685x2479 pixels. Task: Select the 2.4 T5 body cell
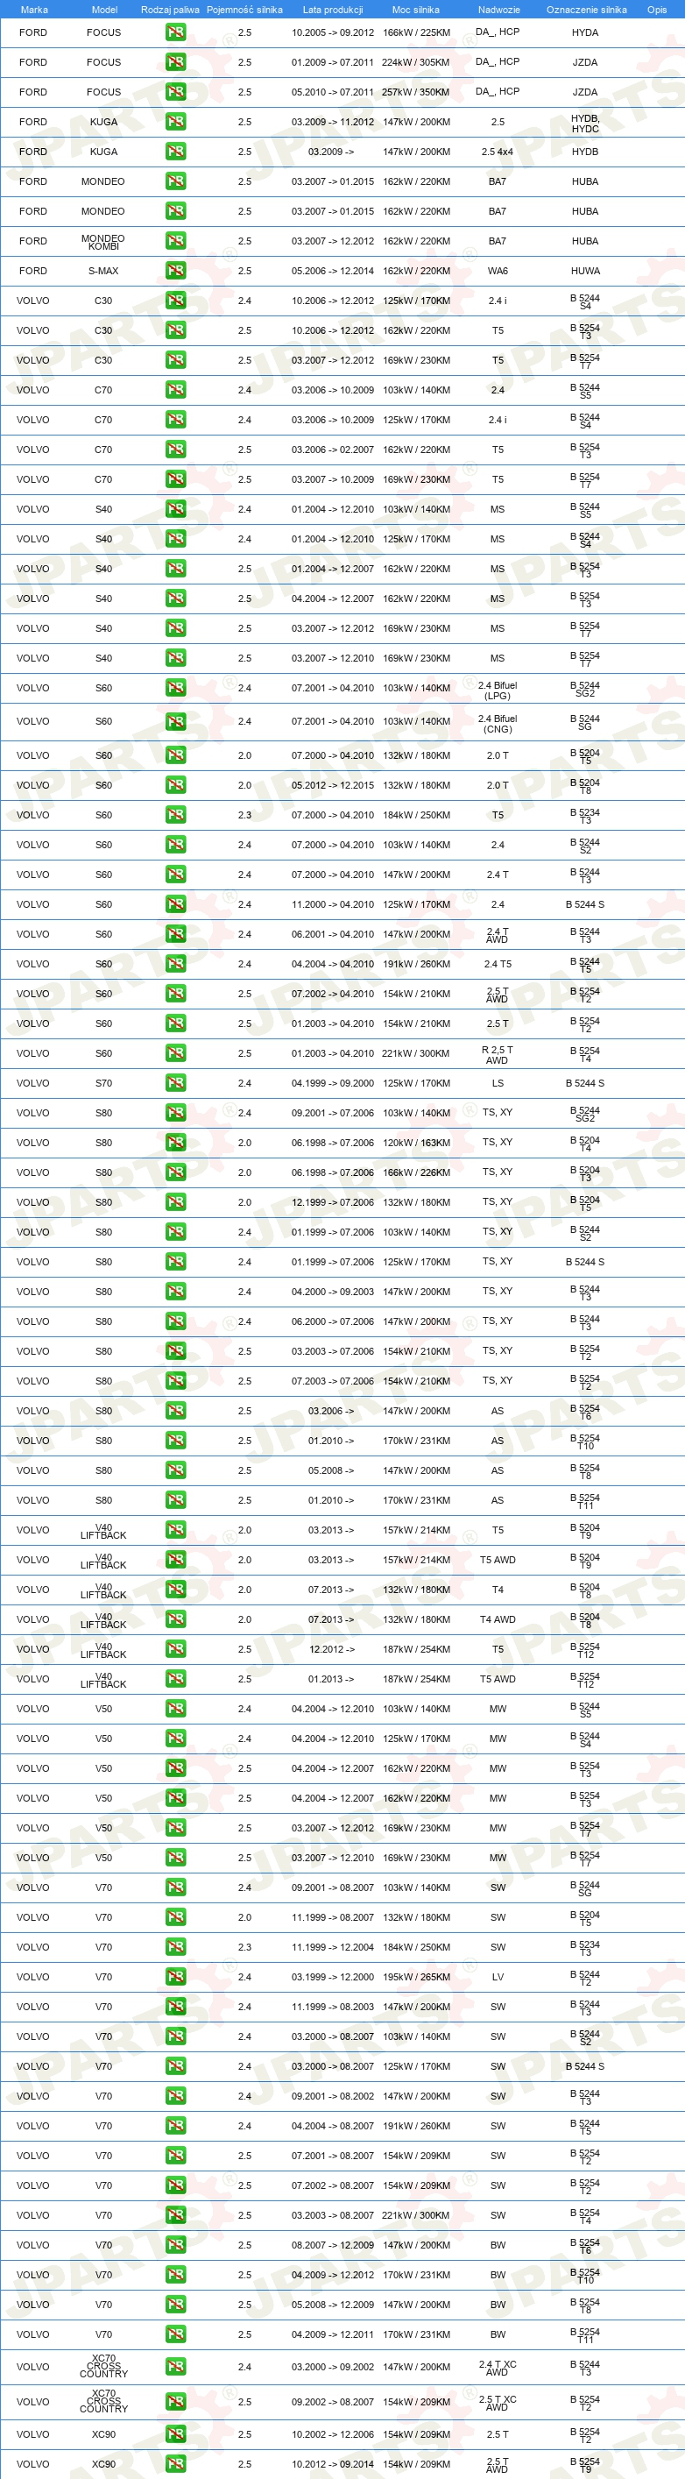pos(498,964)
